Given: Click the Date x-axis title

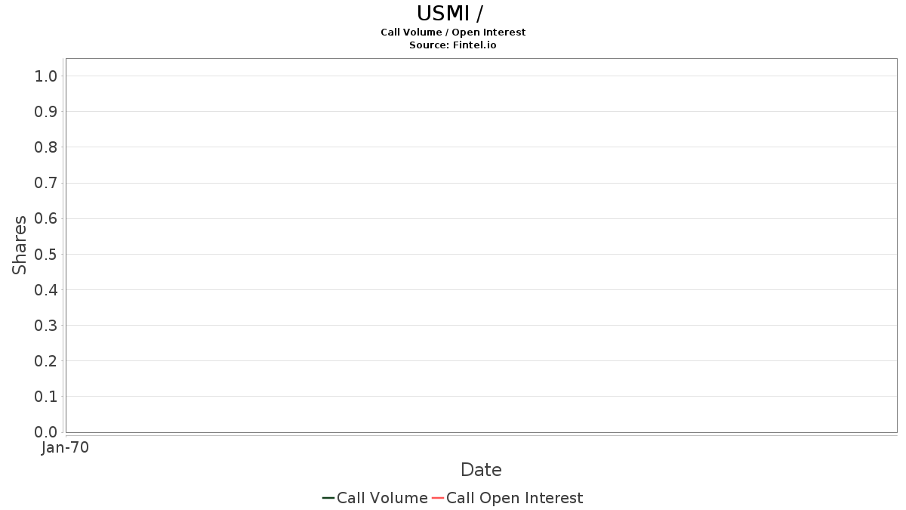Looking at the screenshot, I should pos(481,470).
